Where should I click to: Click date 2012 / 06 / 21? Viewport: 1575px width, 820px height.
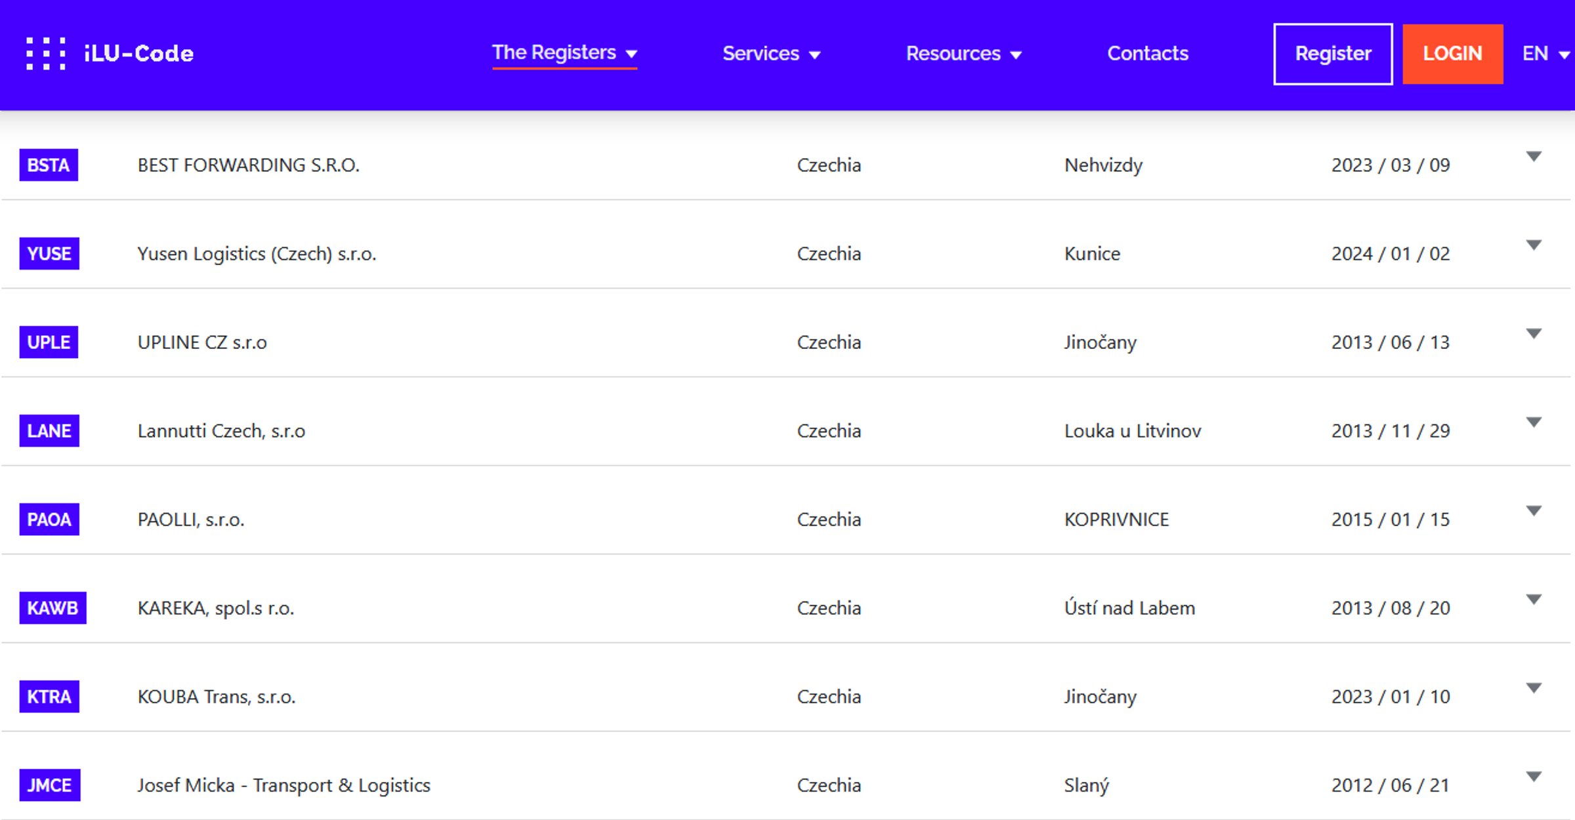pos(1391,785)
